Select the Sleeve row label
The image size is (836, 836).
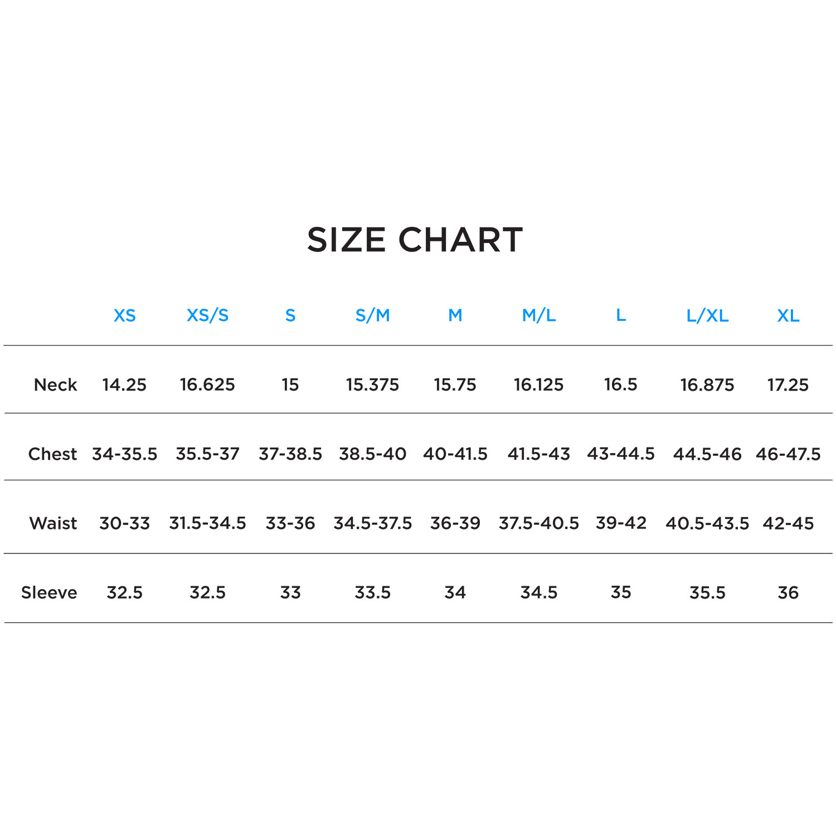(x=49, y=592)
